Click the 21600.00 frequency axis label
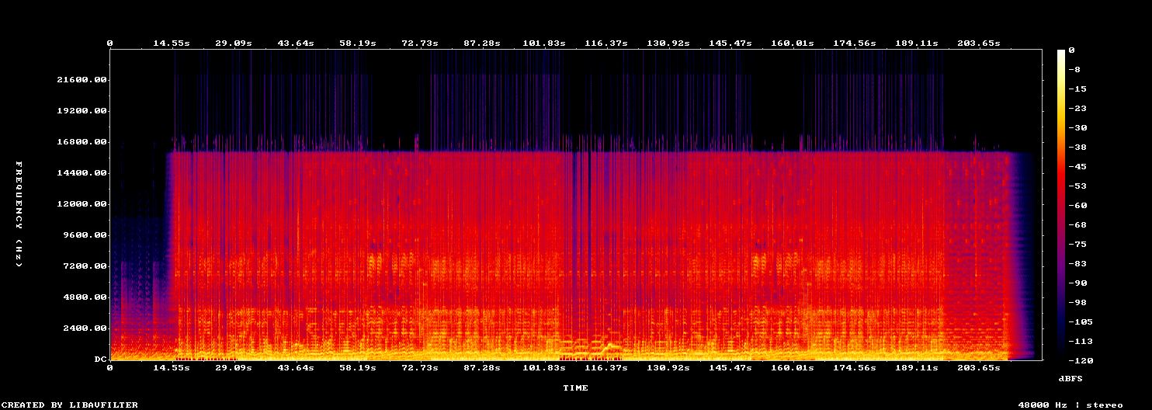Screen dimensions: 1152x410 [82, 80]
